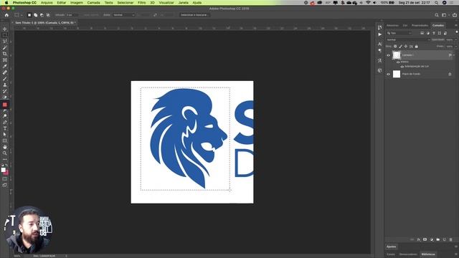Image resolution: width=459 pixels, height=258 pixels.
Task: Choose Add to Selection mode
Action: 35,15
